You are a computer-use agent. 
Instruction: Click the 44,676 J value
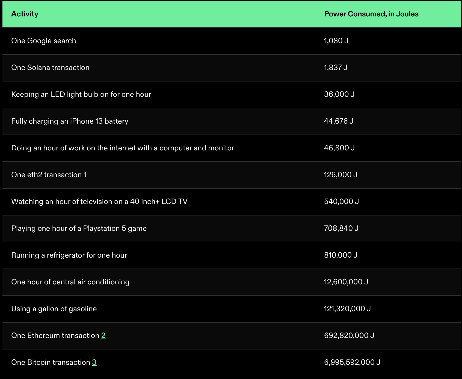(339, 121)
